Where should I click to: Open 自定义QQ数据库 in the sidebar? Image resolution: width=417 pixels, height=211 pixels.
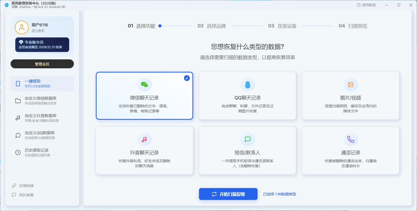pyautogui.click(x=42, y=135)
